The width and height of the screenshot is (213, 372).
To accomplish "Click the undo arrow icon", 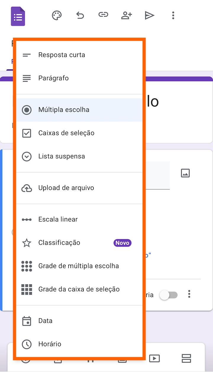I will coord(80,15).
